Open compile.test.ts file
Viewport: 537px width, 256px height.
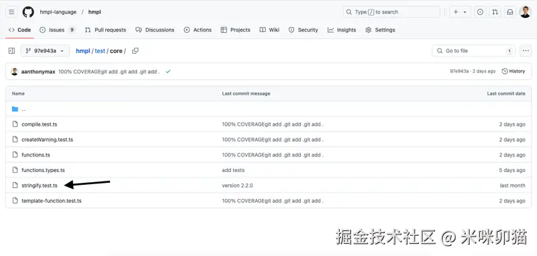pyautogui.click(x=40, y=124)
